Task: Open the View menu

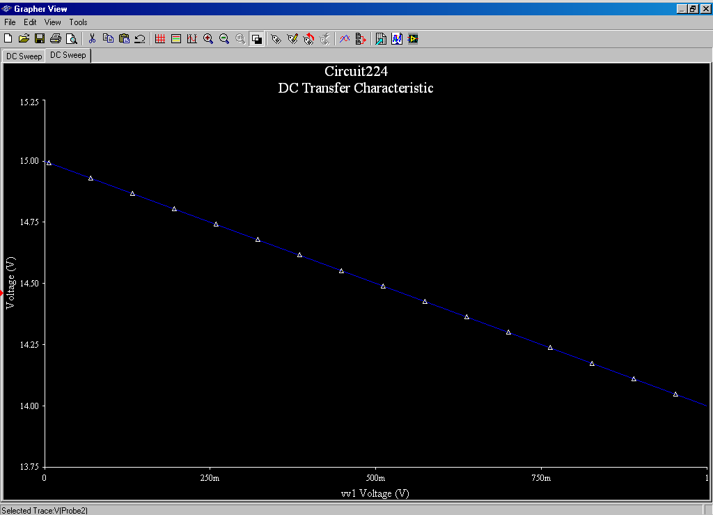Action: 53,22
